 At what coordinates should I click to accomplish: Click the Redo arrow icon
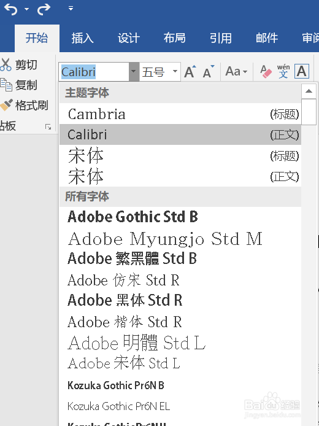(44, 9)
